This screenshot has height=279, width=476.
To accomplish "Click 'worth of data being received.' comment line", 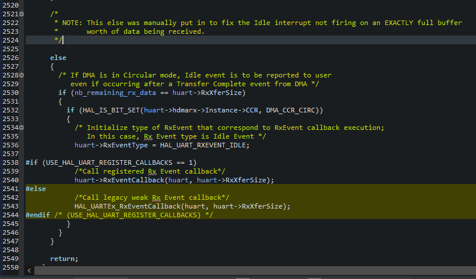I will [x=146, y=31].
